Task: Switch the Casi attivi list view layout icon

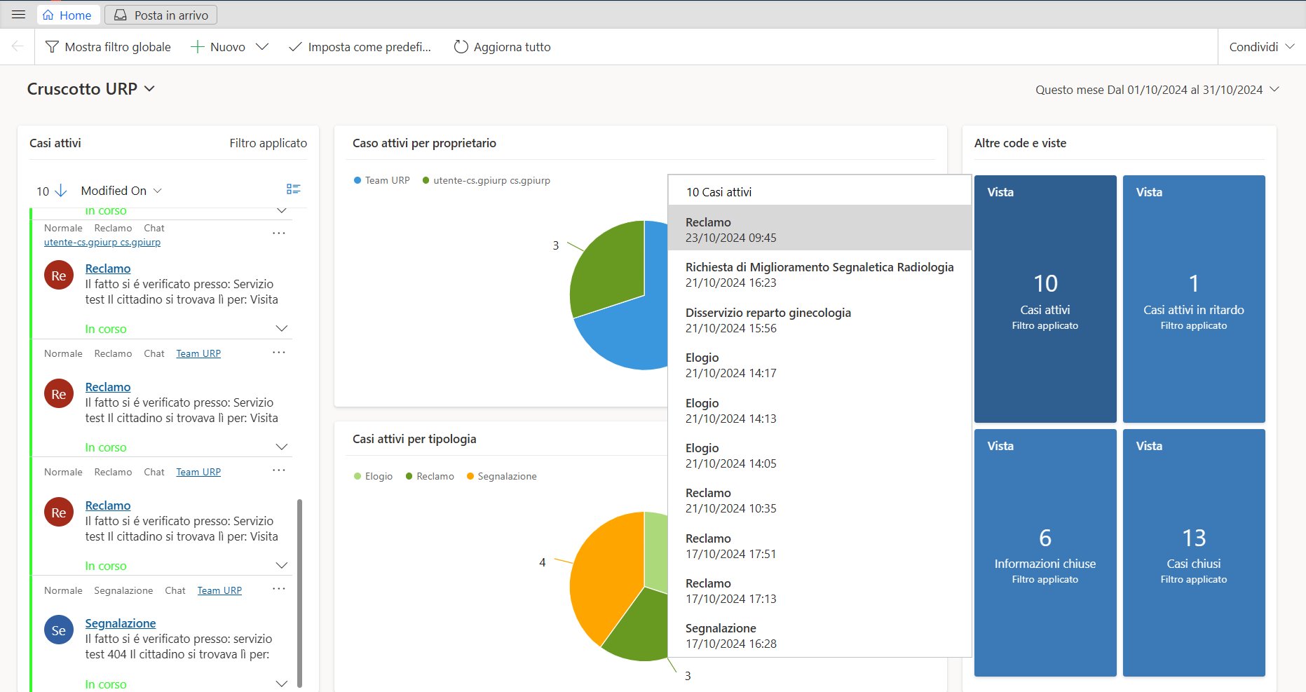Action: point(293,189)
